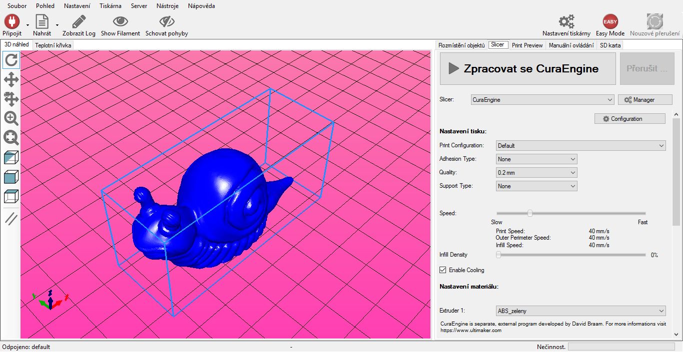Click the Easy Mode icon

click(x=610, y=22)
